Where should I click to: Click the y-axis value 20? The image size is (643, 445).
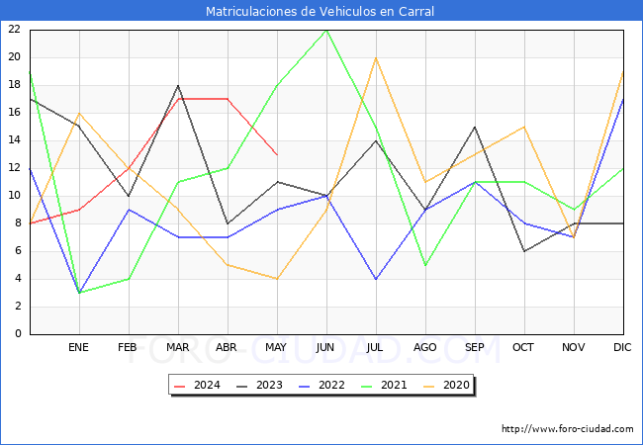tap(15, 57)
